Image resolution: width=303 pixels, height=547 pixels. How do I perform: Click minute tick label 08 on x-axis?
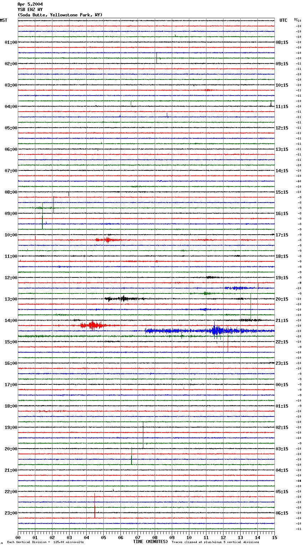click(155, 537)
